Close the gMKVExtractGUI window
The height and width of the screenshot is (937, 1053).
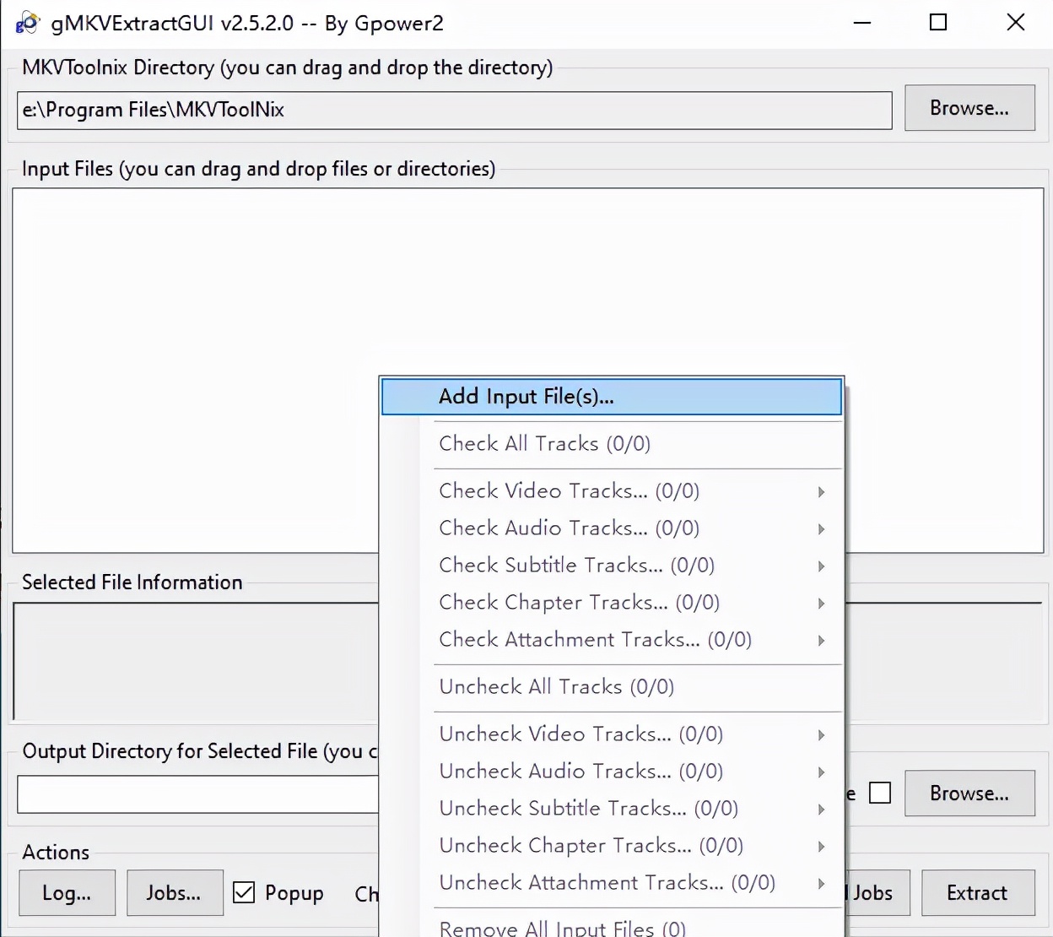click(1016, 23)
